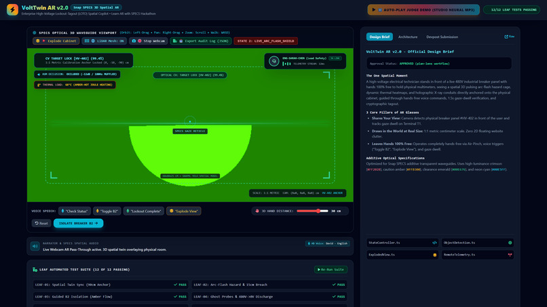The height and width of the screenshot is (307, 547).
Task: Click the telemetry stream bars icon
Action: [x=286, y=64]
